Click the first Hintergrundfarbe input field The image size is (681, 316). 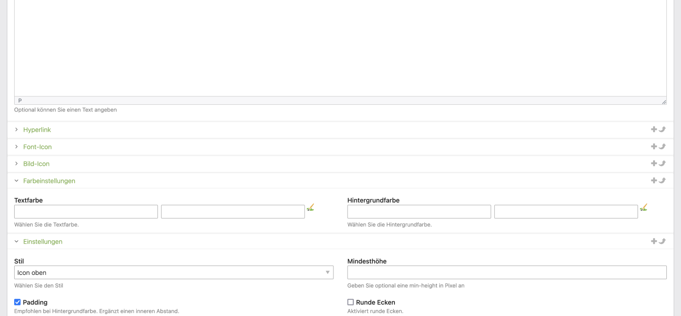point(419,212)
